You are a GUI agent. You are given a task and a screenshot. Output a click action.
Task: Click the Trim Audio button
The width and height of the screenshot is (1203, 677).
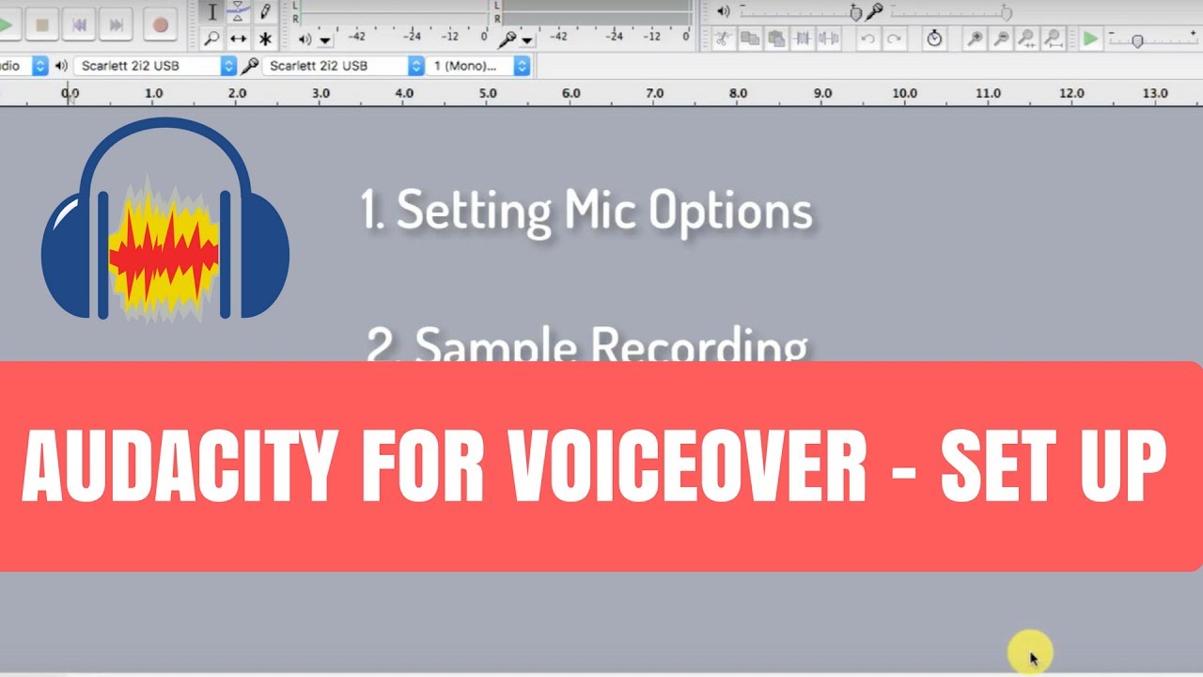(x=803, y=39)
